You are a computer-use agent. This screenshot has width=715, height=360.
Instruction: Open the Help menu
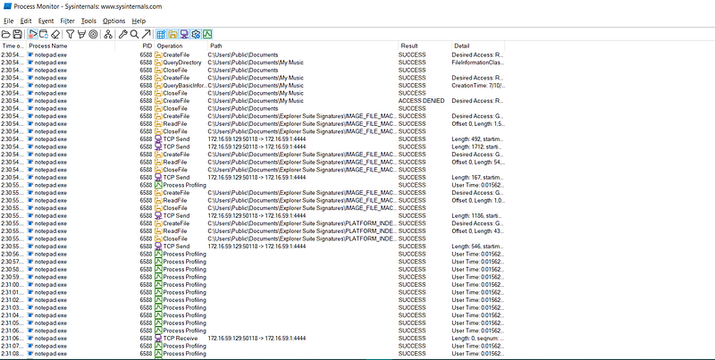[x=139, y=21]
